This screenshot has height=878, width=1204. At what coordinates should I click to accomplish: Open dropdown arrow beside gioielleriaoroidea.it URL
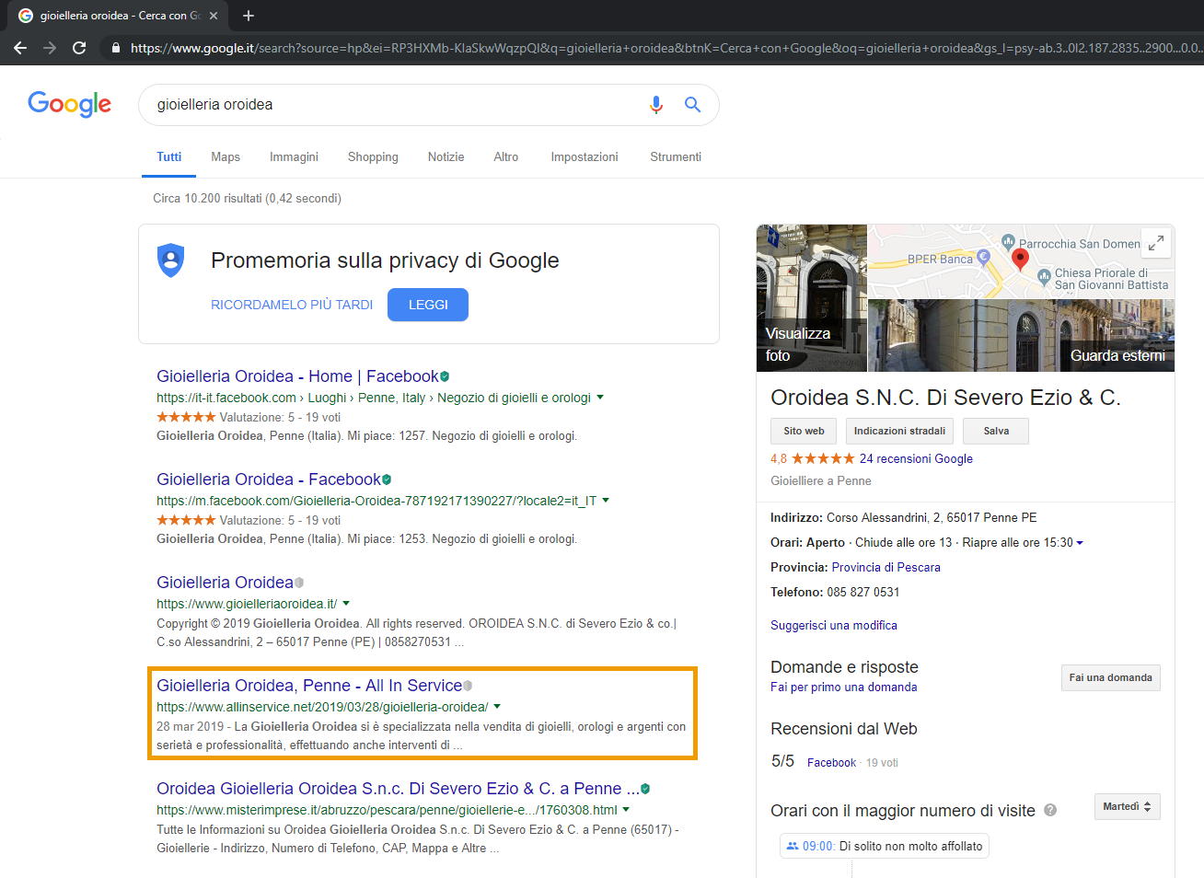[x=346, y=604]
